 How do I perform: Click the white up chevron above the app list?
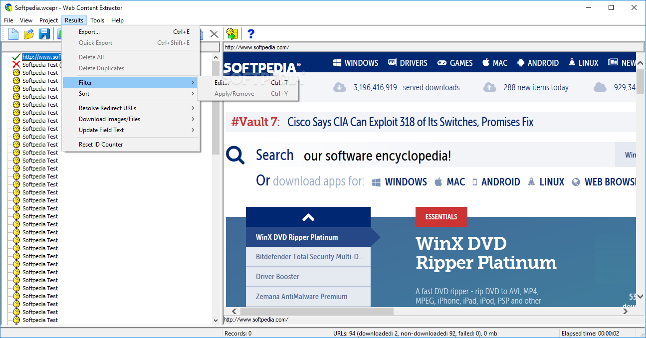point(308,217)
